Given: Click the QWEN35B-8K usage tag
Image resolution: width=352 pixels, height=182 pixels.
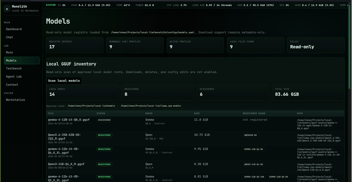Looking at the screenshot, I should coord(251,135).
